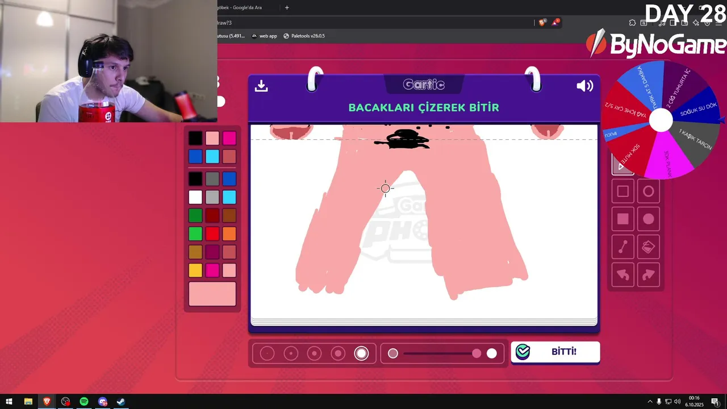Open Spotify from the taskbar
727x409 pixels.
point(84,402)
